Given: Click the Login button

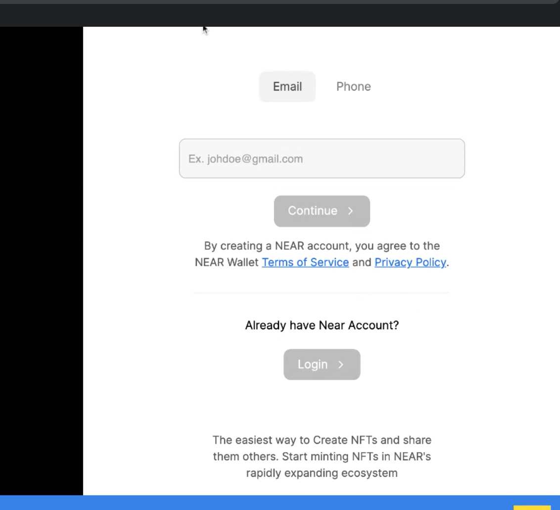Looking at the screenshot, I should click(322, 364).
